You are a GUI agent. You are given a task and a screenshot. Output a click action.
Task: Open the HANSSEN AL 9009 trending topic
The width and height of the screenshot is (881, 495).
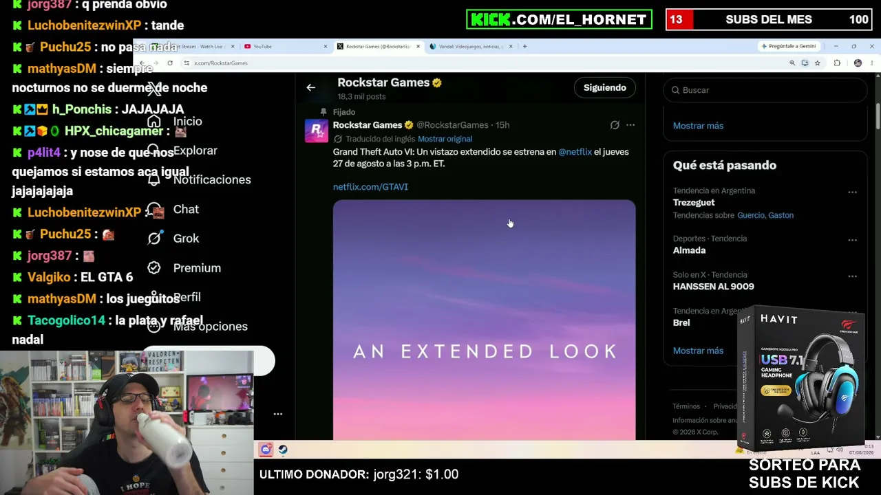click(x=713, y=287)
